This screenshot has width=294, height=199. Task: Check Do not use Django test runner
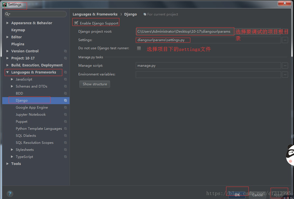139,48
